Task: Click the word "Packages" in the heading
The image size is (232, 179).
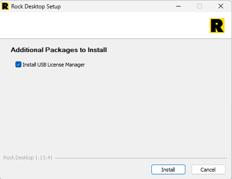Action: click(61, 50)
